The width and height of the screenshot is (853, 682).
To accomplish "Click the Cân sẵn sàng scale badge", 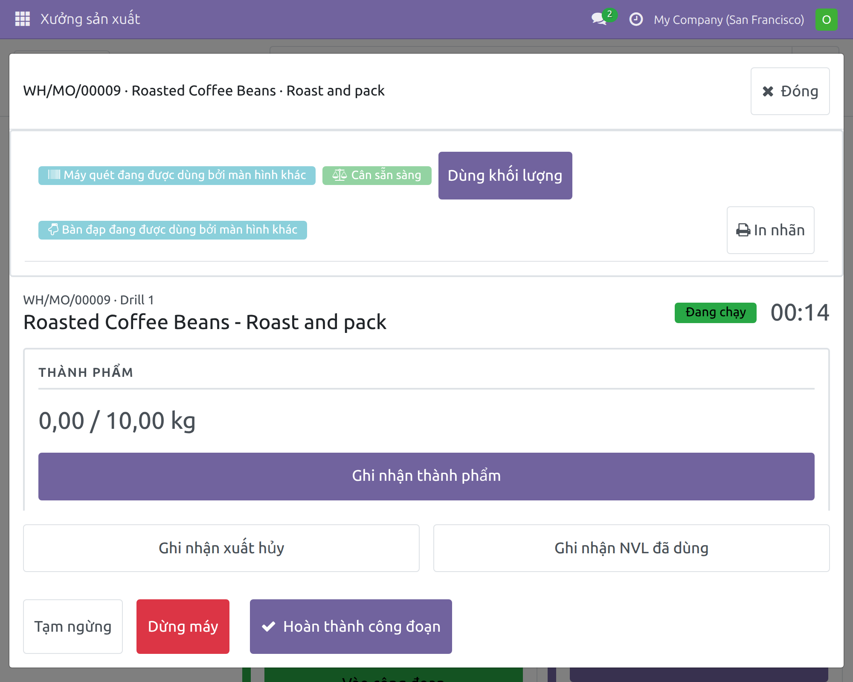I will [x=377, y=175].
